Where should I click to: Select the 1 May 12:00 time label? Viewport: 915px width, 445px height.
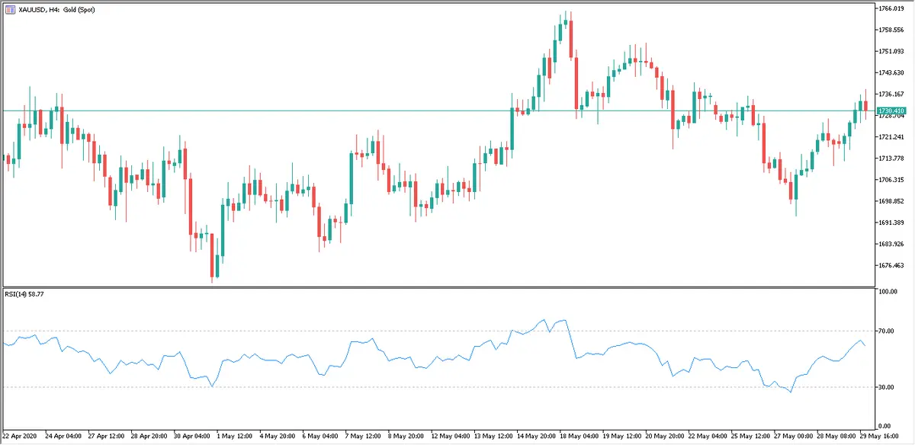[233, 437]
